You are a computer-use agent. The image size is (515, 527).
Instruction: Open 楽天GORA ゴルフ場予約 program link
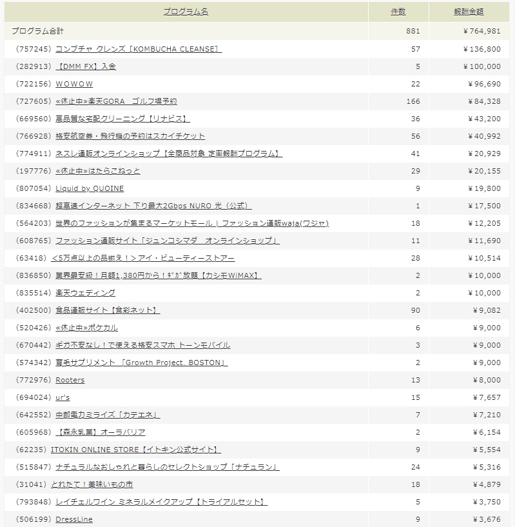[116, 101]
